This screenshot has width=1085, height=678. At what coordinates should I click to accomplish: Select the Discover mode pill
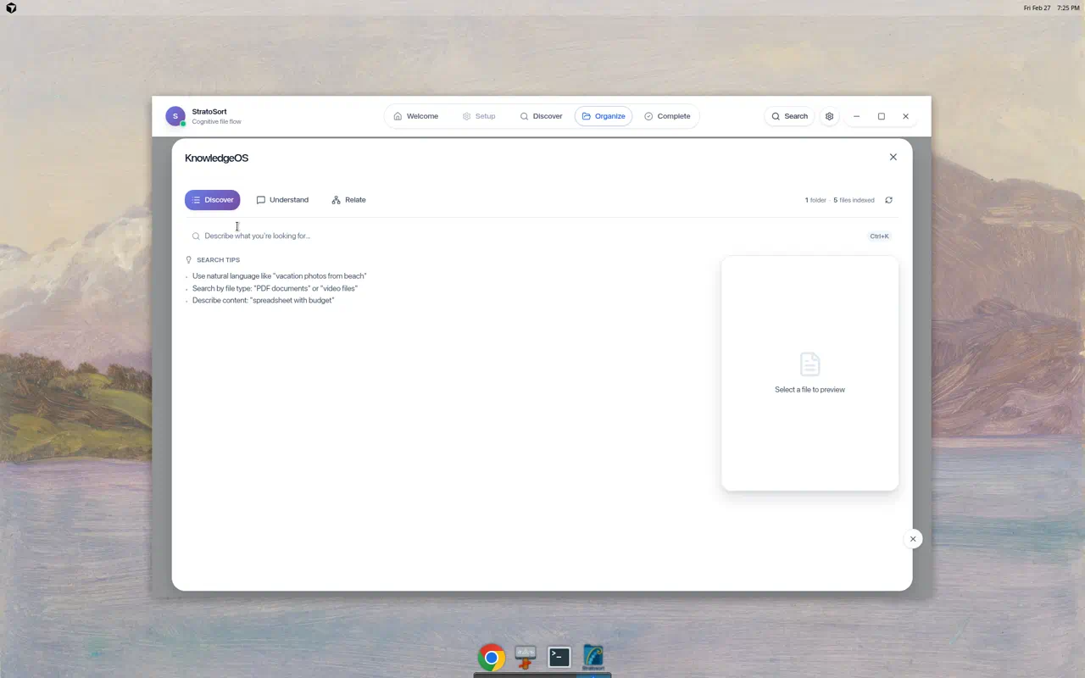click(212, 199)
